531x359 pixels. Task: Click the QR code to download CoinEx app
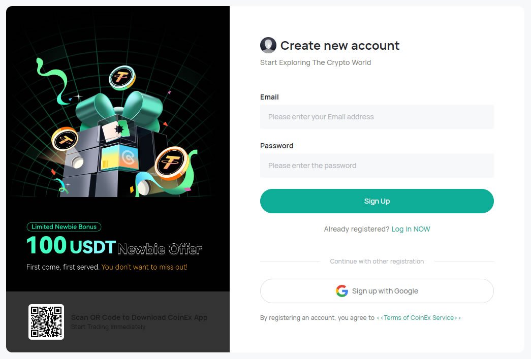coord(46,321)
